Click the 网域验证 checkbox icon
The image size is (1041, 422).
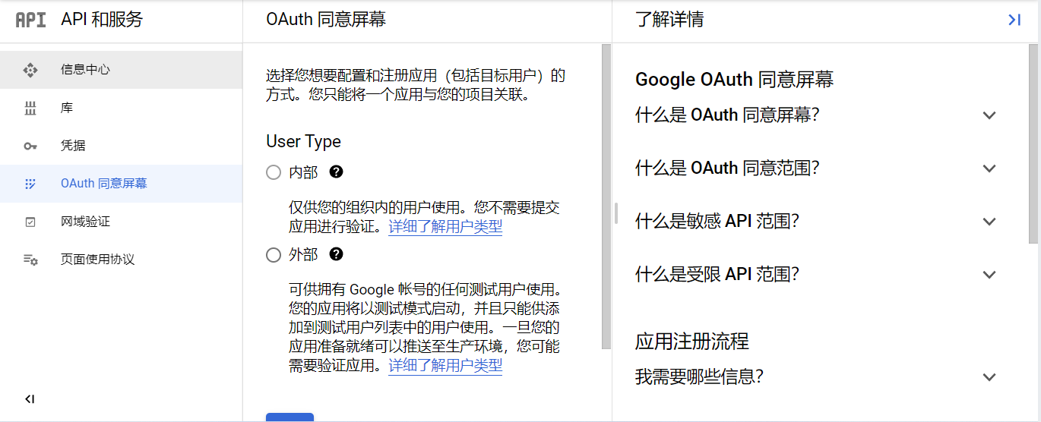click(30, 222)
